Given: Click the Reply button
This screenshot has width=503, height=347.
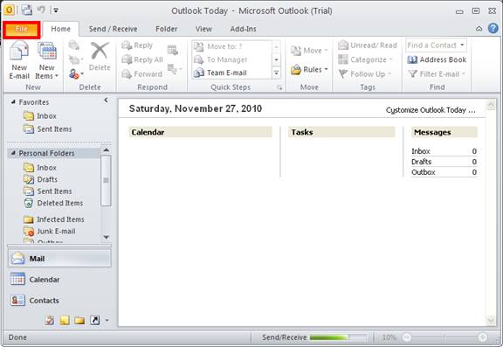Looking at the screenshot, I should click(137, 45).
